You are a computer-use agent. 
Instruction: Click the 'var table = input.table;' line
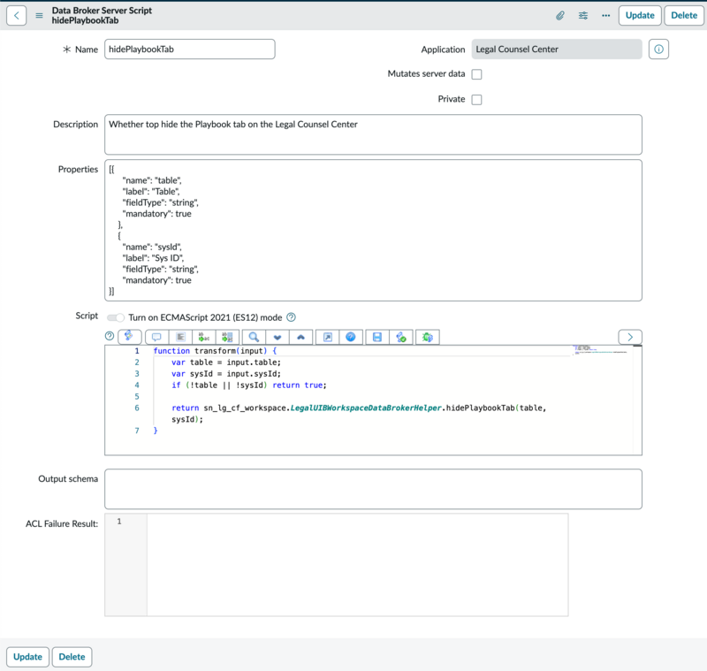(x=226, y=362)
